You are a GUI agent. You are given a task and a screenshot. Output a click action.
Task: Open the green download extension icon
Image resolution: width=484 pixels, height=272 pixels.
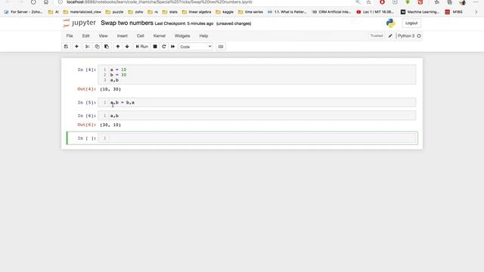pyautogui.click(x=408, y=2)
